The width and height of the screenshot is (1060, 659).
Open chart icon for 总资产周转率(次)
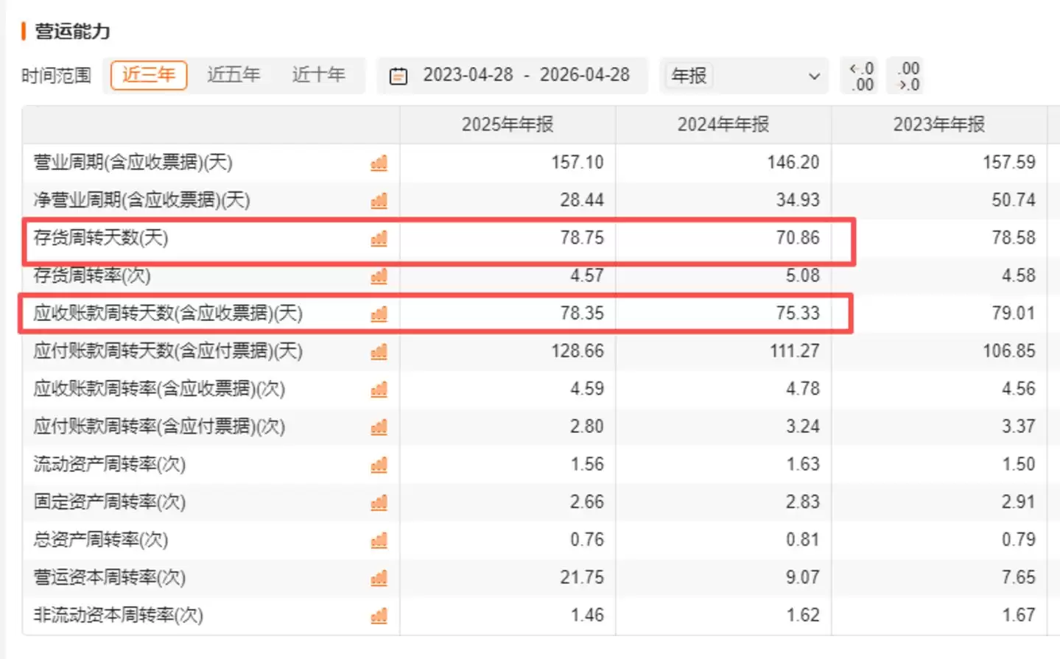click(x=379, y=540)
